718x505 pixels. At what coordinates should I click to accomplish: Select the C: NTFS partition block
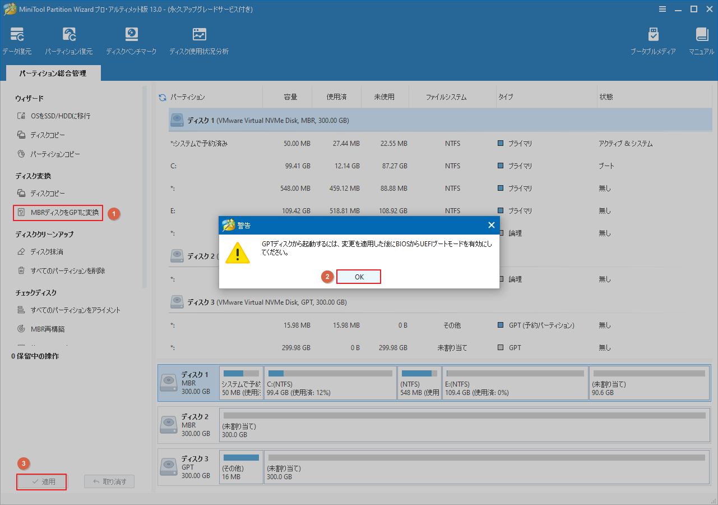(x=330, y=383)
